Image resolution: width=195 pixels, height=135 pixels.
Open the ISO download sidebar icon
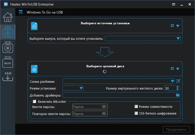tap(8, 76)
